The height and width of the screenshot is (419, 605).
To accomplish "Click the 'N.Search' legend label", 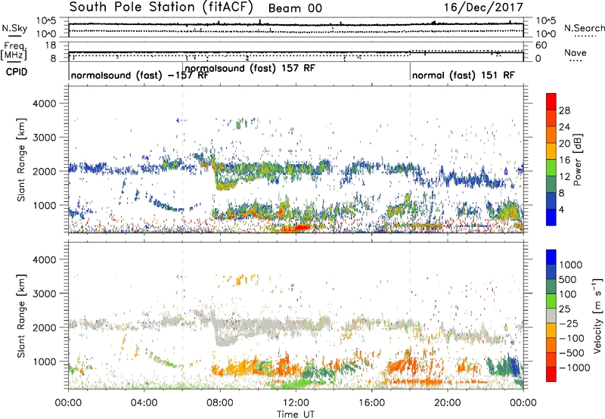I will click(585, 28).
